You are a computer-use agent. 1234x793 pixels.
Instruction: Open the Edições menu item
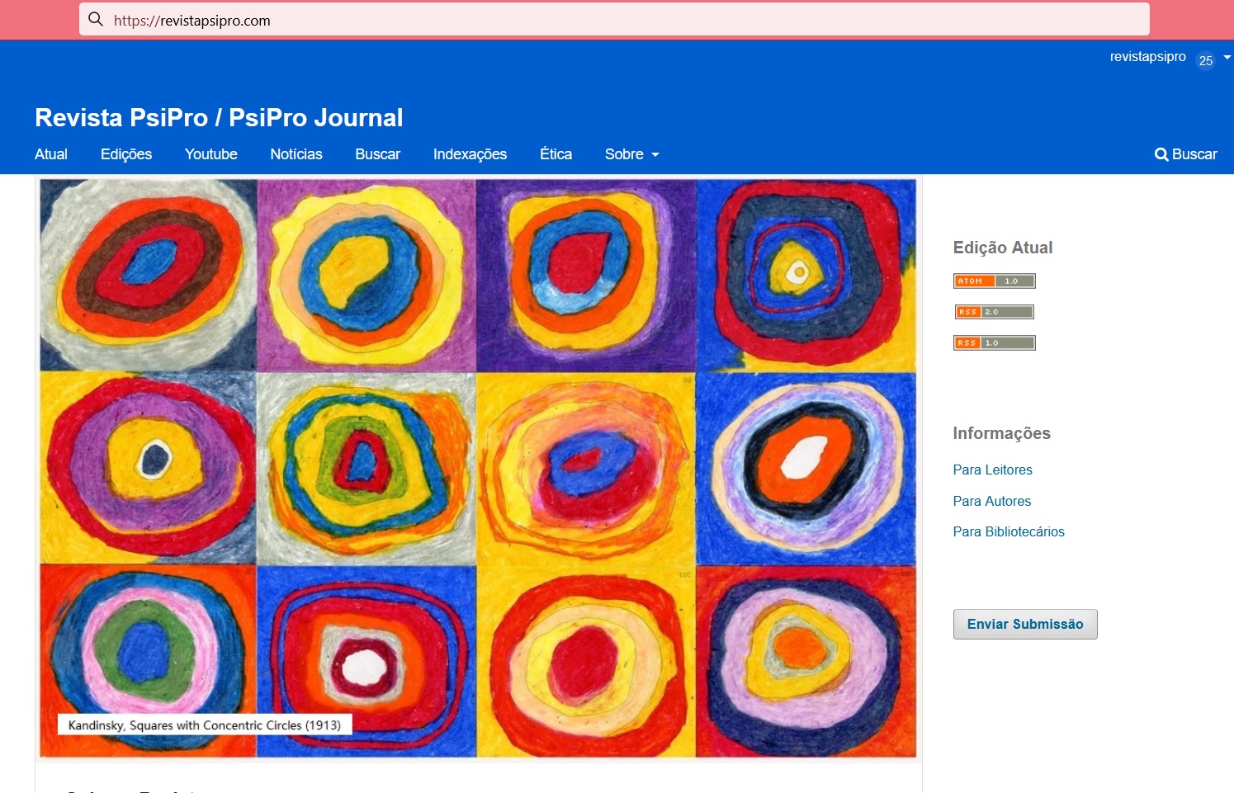126,154
